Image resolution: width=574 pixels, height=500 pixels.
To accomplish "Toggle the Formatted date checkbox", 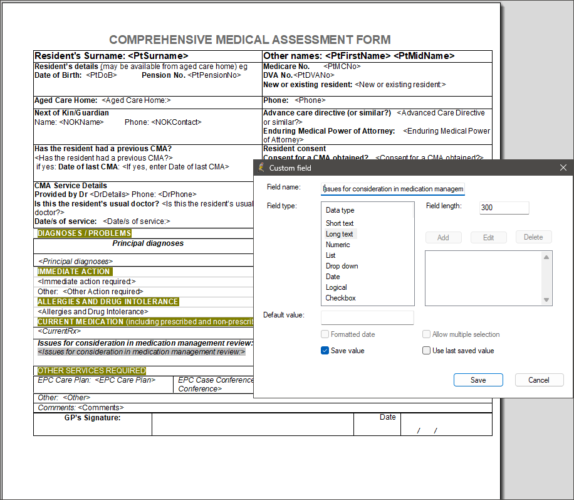I will pyautogui.click(x=325, y=334).
